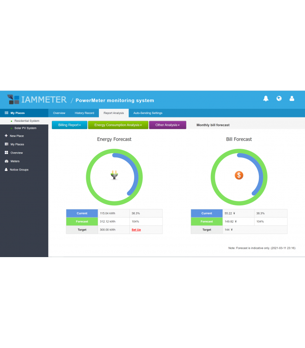Collapse the My Places sidebar header
This screenshot has height=348, width=305.
[17, 113]
